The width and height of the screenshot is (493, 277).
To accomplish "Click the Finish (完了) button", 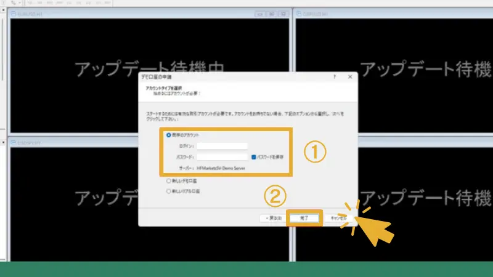I will [x=304, y=218].
